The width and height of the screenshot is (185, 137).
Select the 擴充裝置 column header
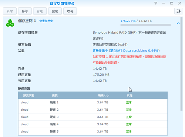pos(28,95)
